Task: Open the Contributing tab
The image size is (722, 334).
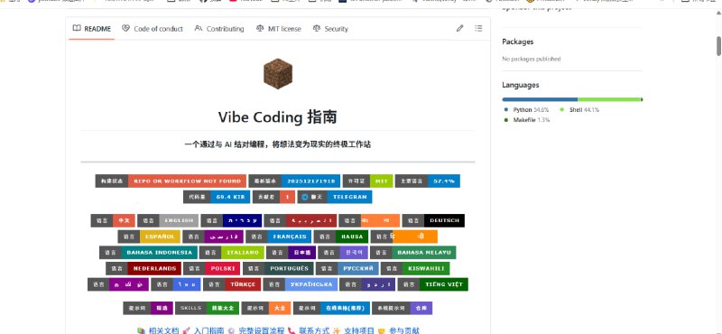Action: click(219, 29)
